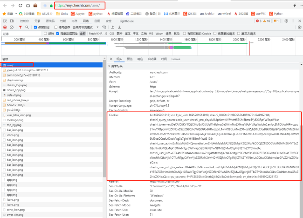Open the 响应 response tab
Screen dimensions: 303x218
click(140, 59)
